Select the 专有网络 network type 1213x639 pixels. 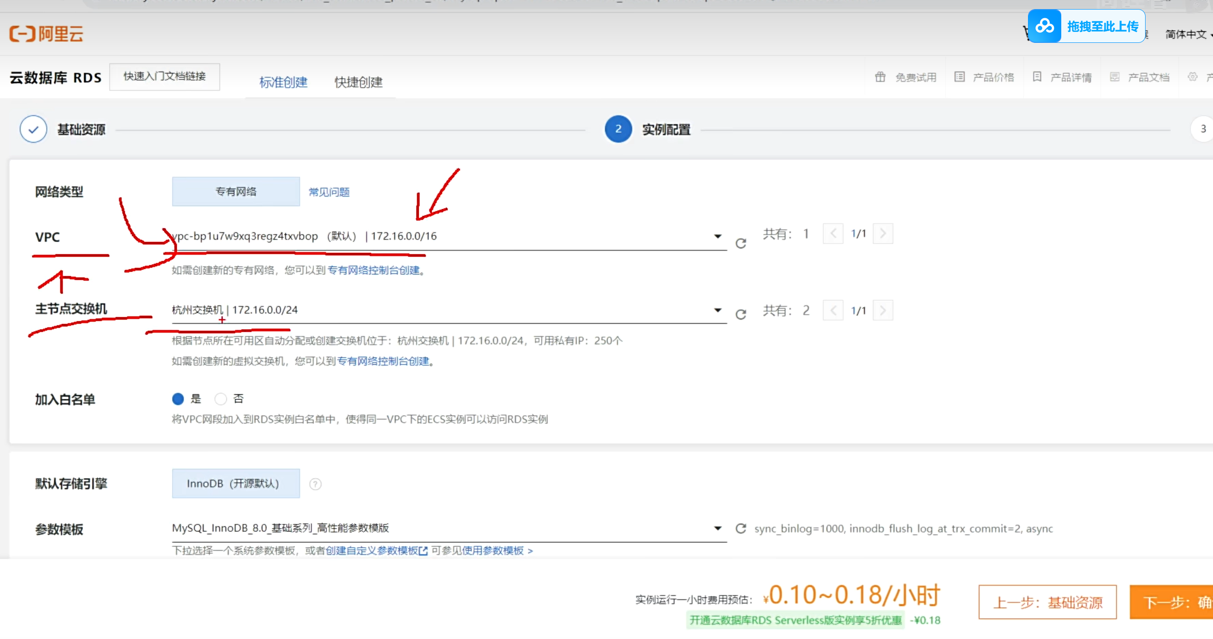click(x=236, y=191)
